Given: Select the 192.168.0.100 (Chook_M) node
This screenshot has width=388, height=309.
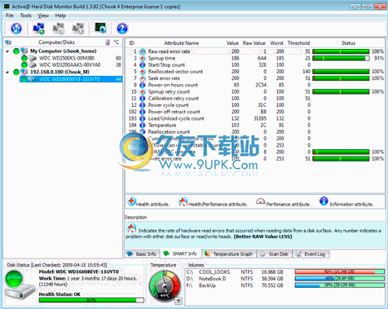Looking at the screenshot, I should coord(60,72).
